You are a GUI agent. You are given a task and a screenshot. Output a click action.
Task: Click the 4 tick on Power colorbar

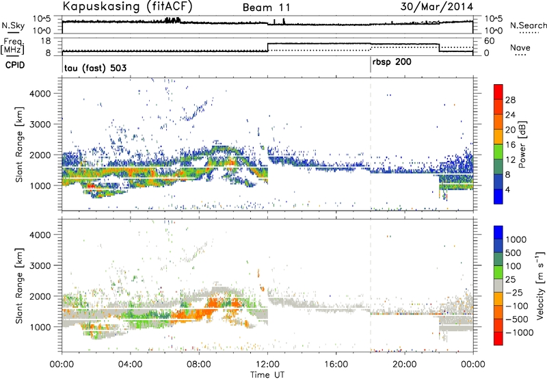click(507, 189)
